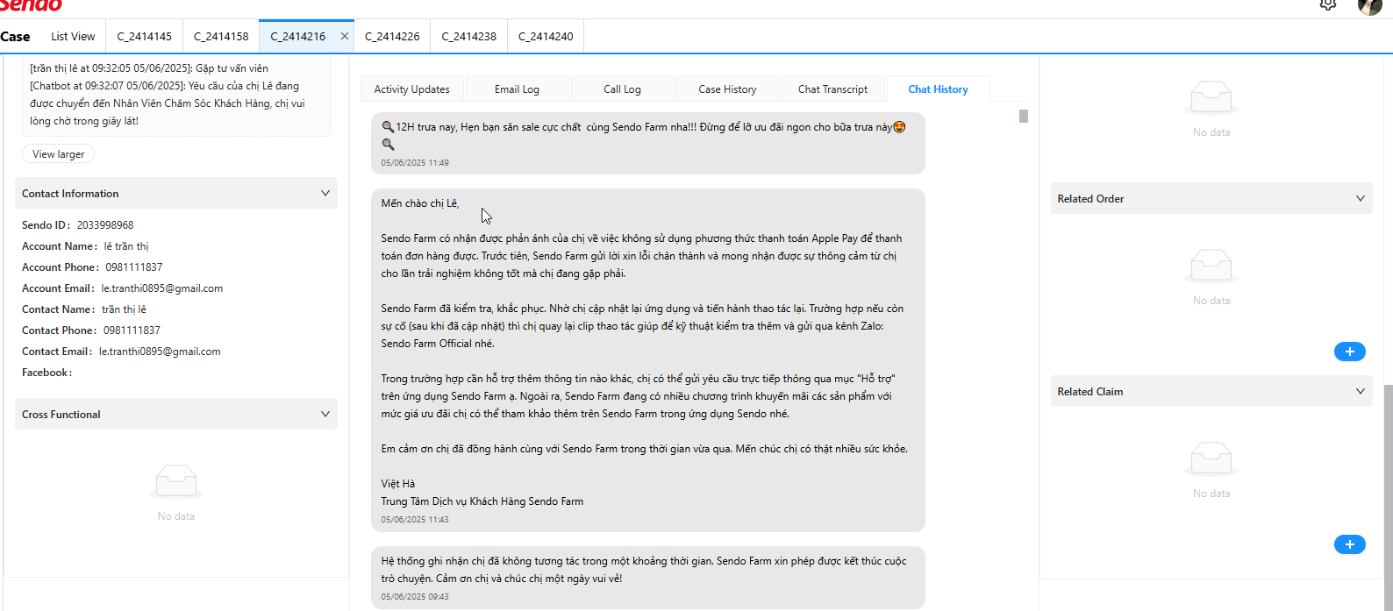Open case tab C_2414158

(x=221, y=36)
